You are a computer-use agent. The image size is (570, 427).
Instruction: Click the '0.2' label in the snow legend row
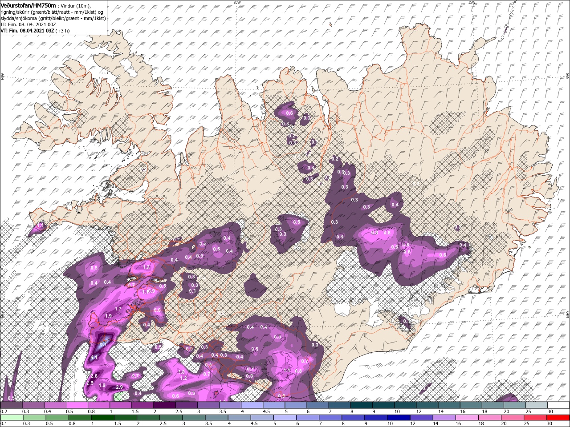(4, 411)
